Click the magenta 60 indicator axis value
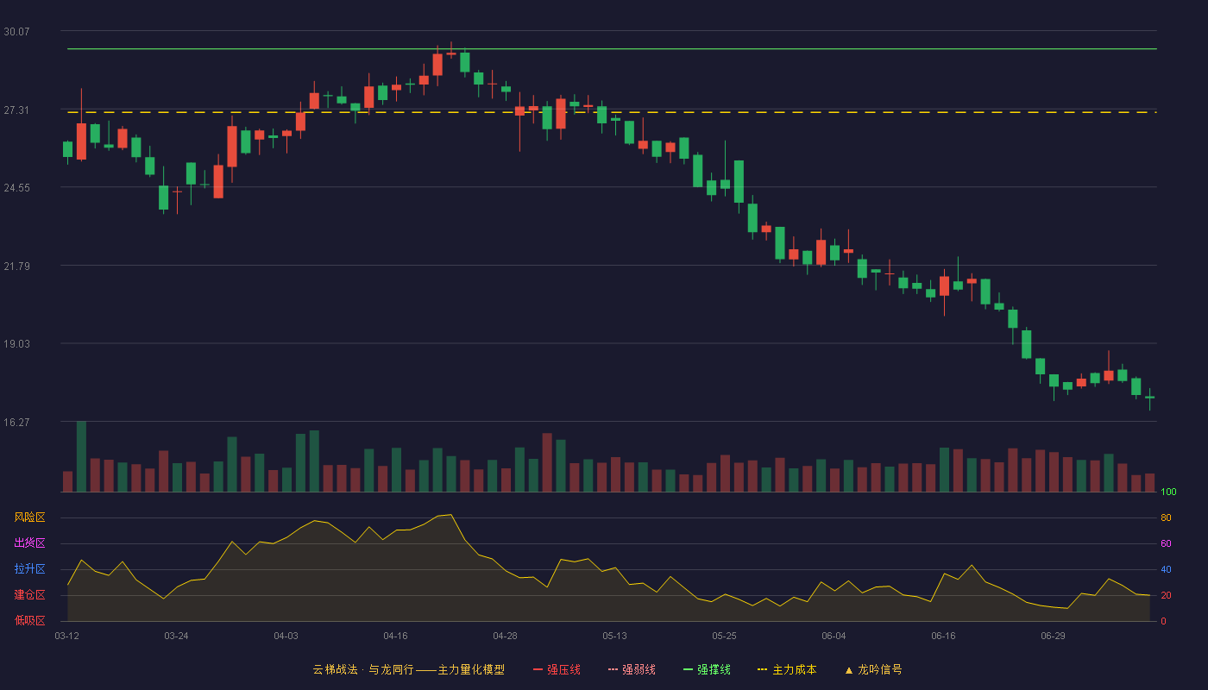Viewport: 1208px width, 690px height. 1166,543
